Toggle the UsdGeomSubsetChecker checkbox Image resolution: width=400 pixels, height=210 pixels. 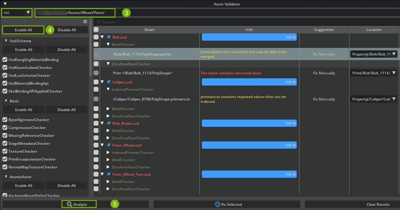[x=5, y=67]
